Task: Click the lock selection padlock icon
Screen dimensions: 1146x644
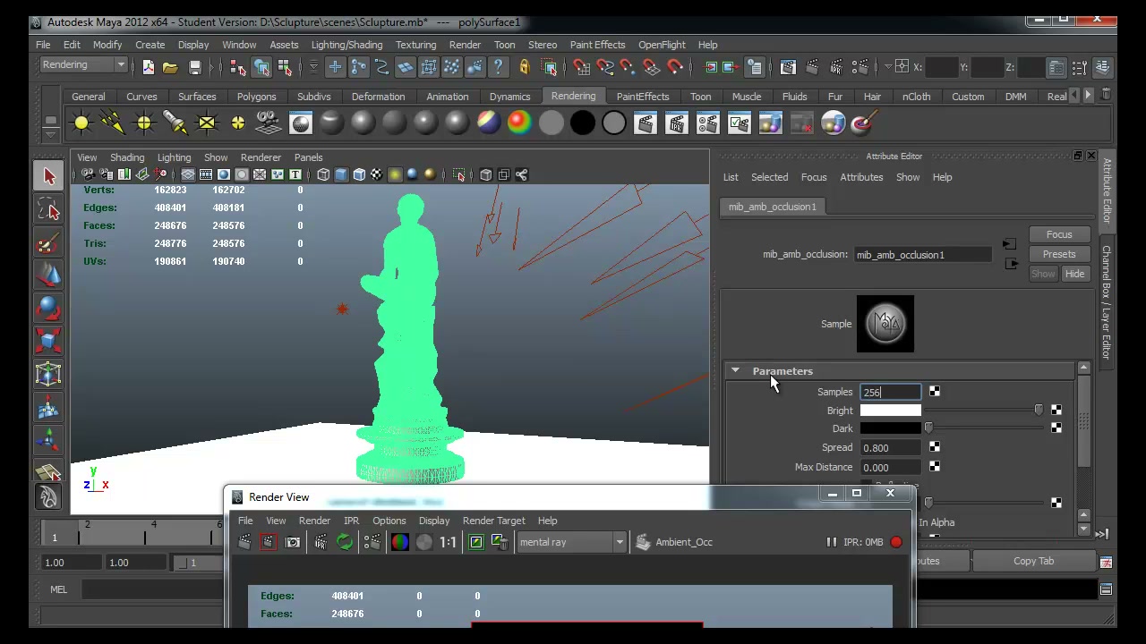Action: coord(524,67)
